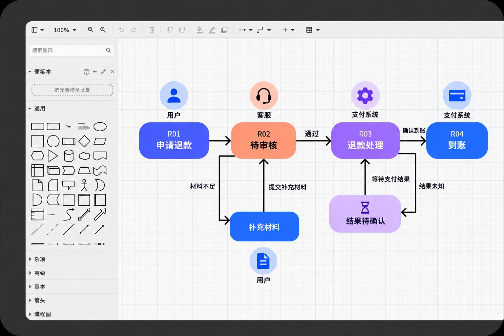Click the shadow toggle icon
Screen dimensions: 504x336
tap(224, 30)
